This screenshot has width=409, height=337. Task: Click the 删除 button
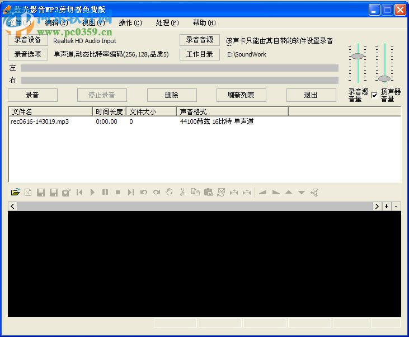tap(172, 95)
